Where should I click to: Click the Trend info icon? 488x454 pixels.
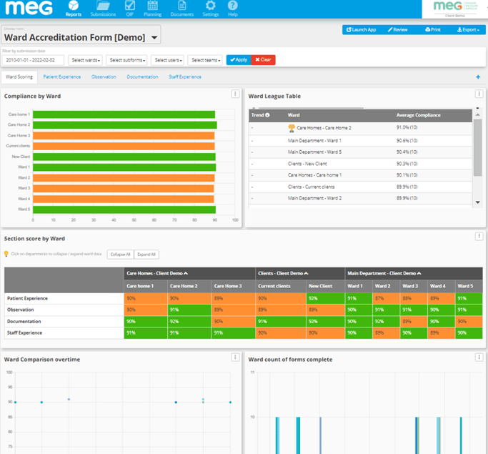point(267,115)
